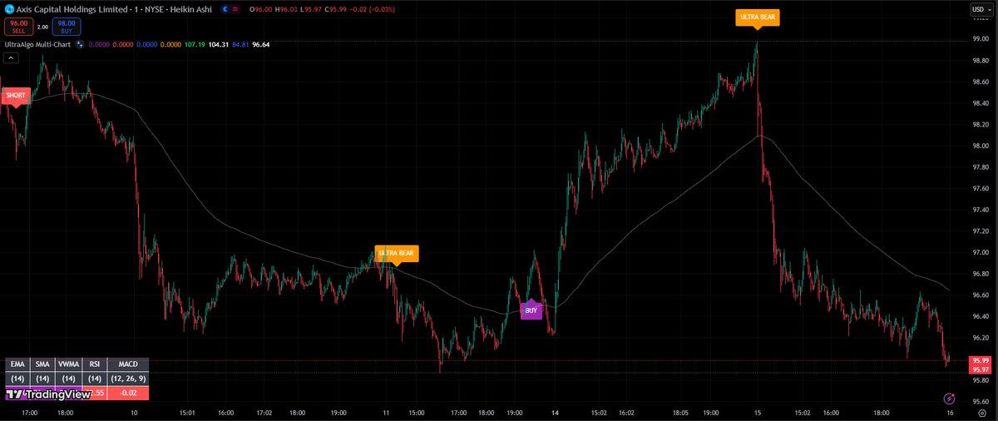Click the RSI header cell in table
Screen dimensions: 998x421
point(95,364)
